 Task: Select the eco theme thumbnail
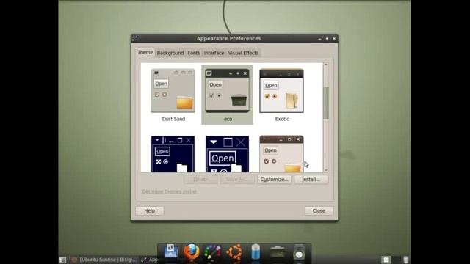[227, 91]
